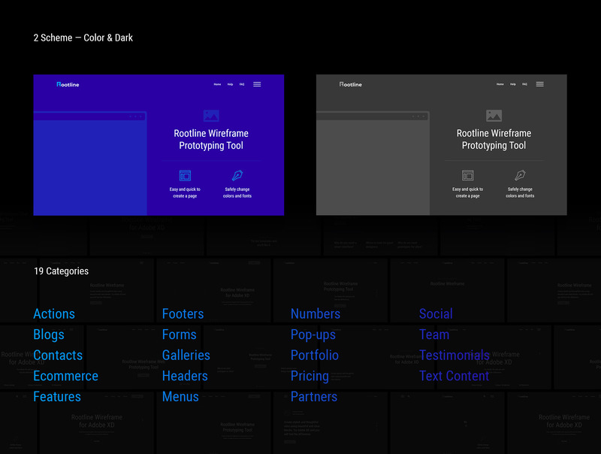Click 'Safely change colors and fonts' in dark preview
601x454 pixels.
pos(520,193)
